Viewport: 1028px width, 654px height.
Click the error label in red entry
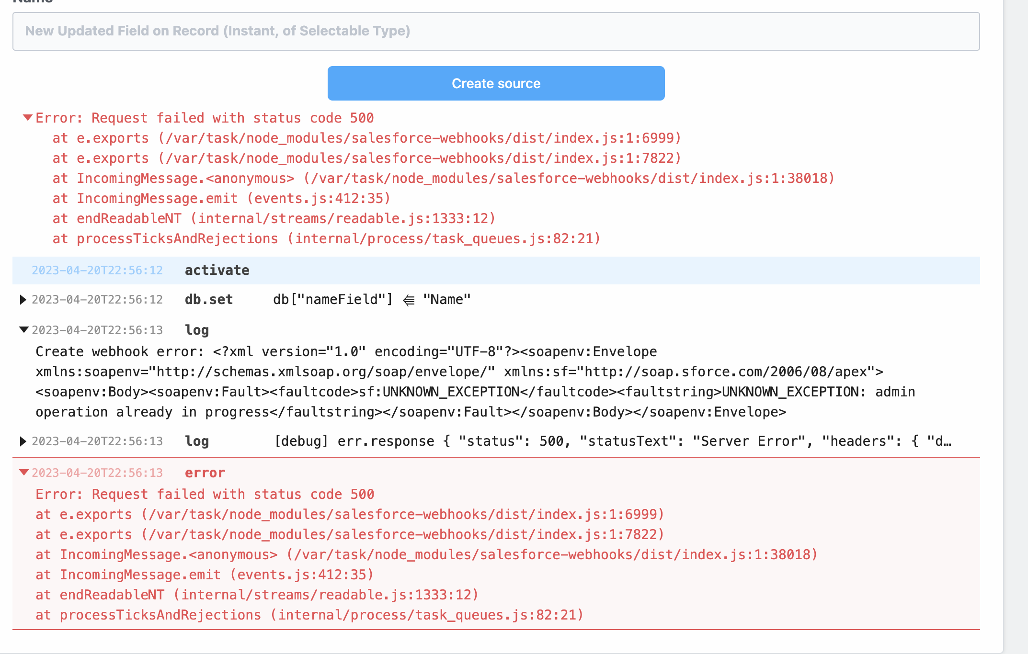(x=205, y=473)
